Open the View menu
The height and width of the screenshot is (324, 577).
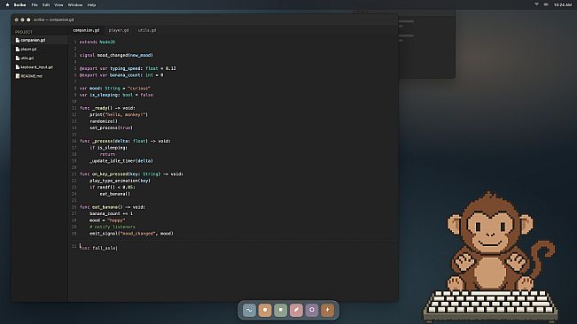[x=58, y=4]
